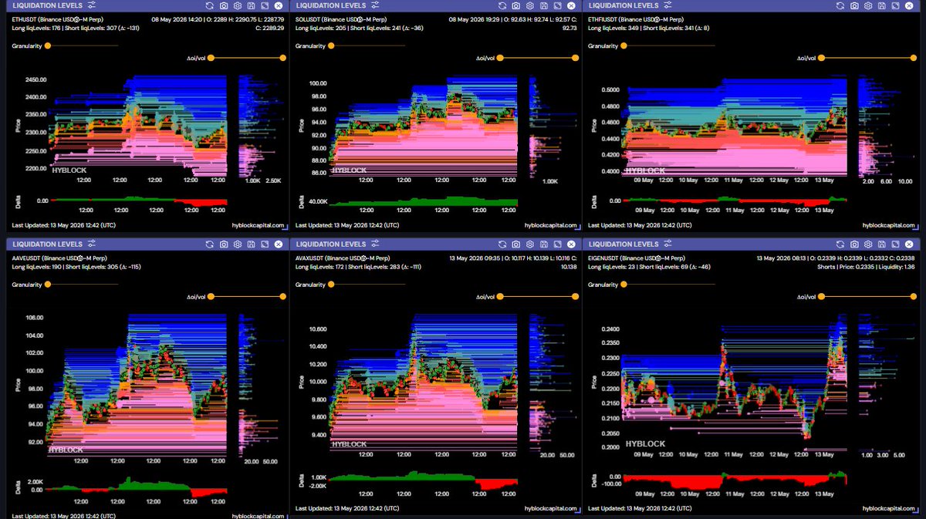The image size is (926, 519).
Task: Open settings gear on ETHFIUSDT panel
Action: [x=868, y=5]
